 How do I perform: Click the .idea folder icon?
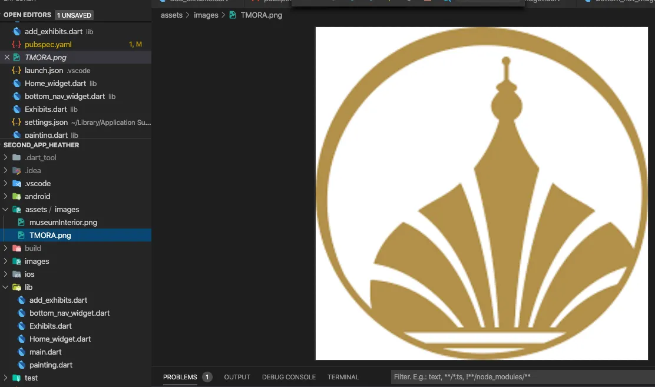[x=16, y=170]
